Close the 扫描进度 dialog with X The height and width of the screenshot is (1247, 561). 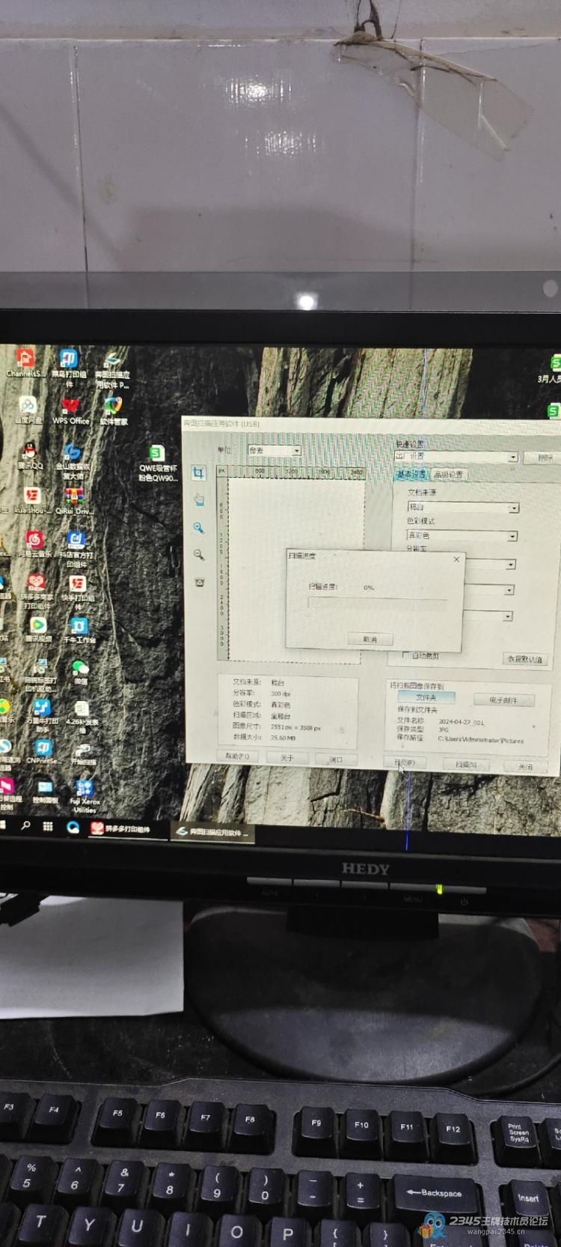click(x=456, y=559)
